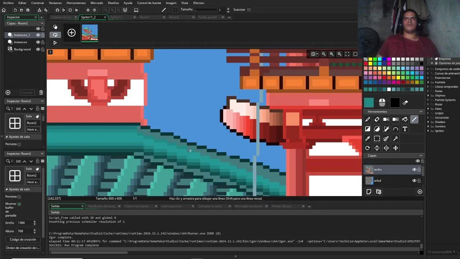Hide the techo layer
Viewport: 460px width, 259px height.
click(x=414, y=169)
